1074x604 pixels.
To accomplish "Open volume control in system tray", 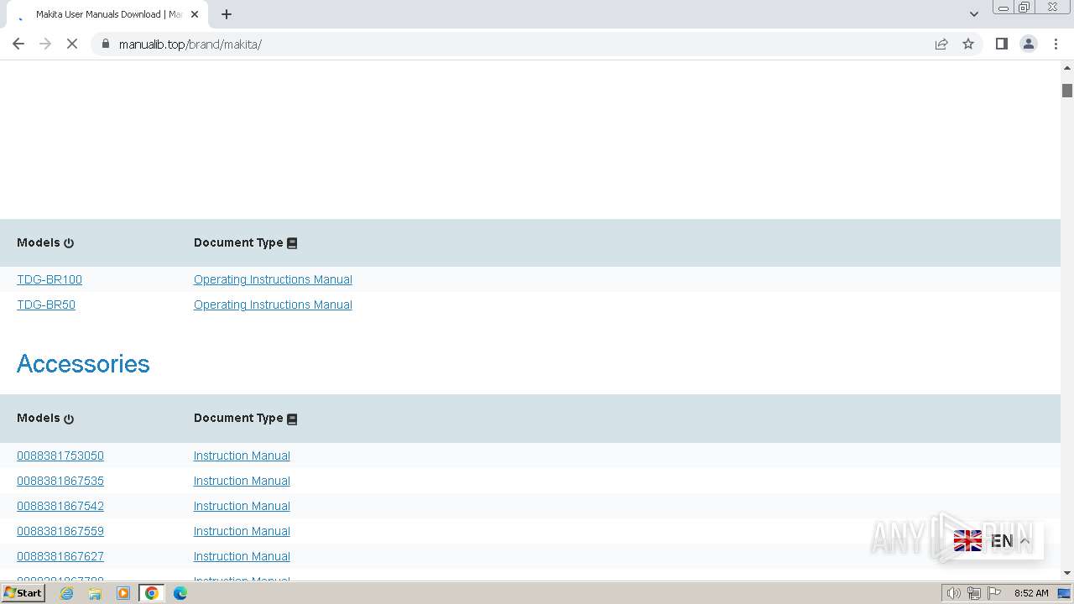I will [x=954, y=593].
